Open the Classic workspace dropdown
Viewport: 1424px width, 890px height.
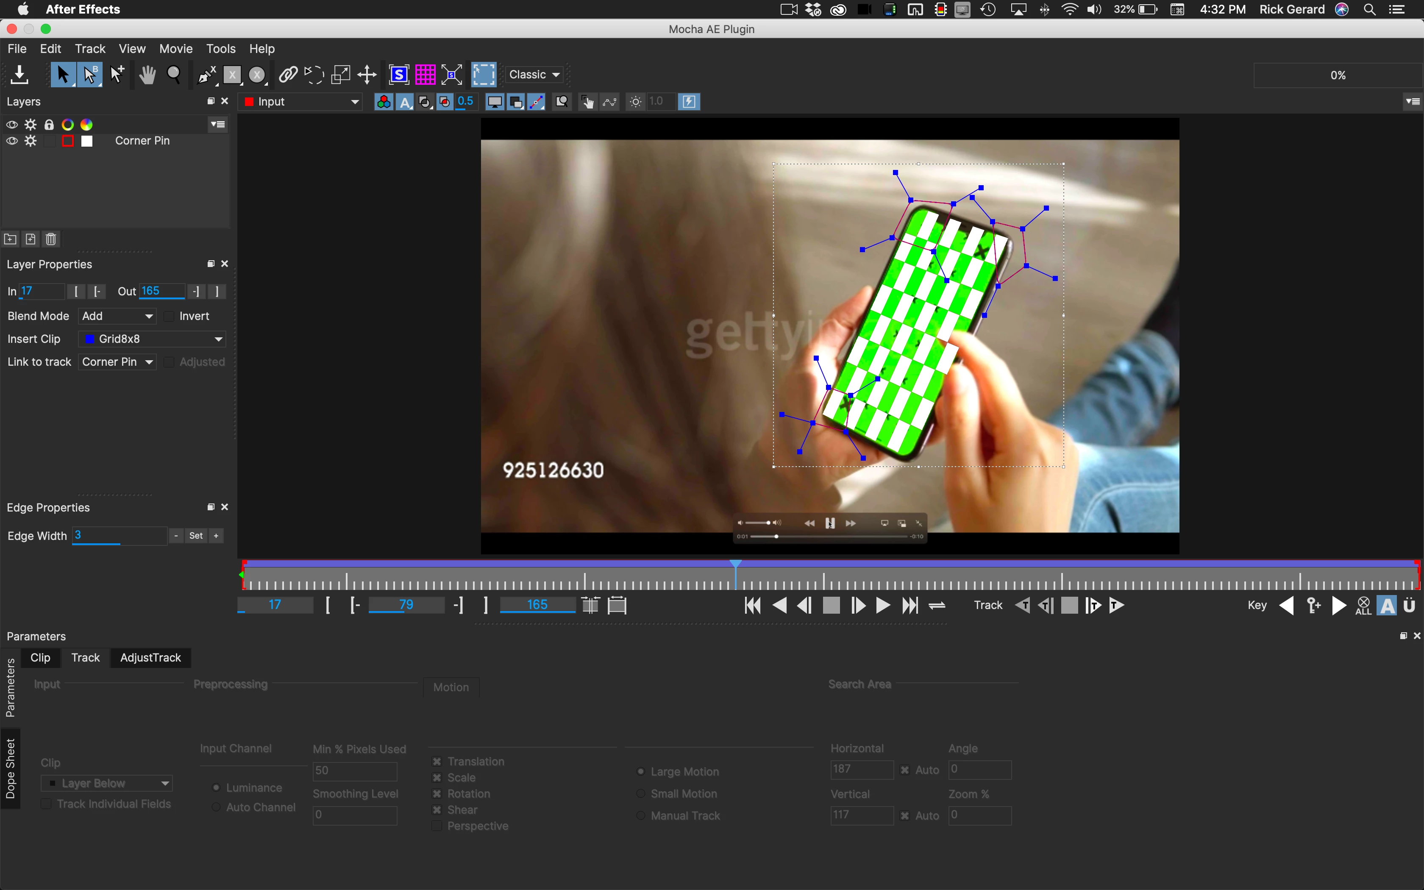tap(534, 75)
